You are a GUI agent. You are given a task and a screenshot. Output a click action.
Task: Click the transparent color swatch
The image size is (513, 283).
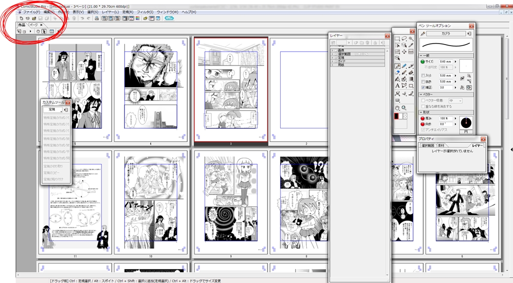(405, 116)
